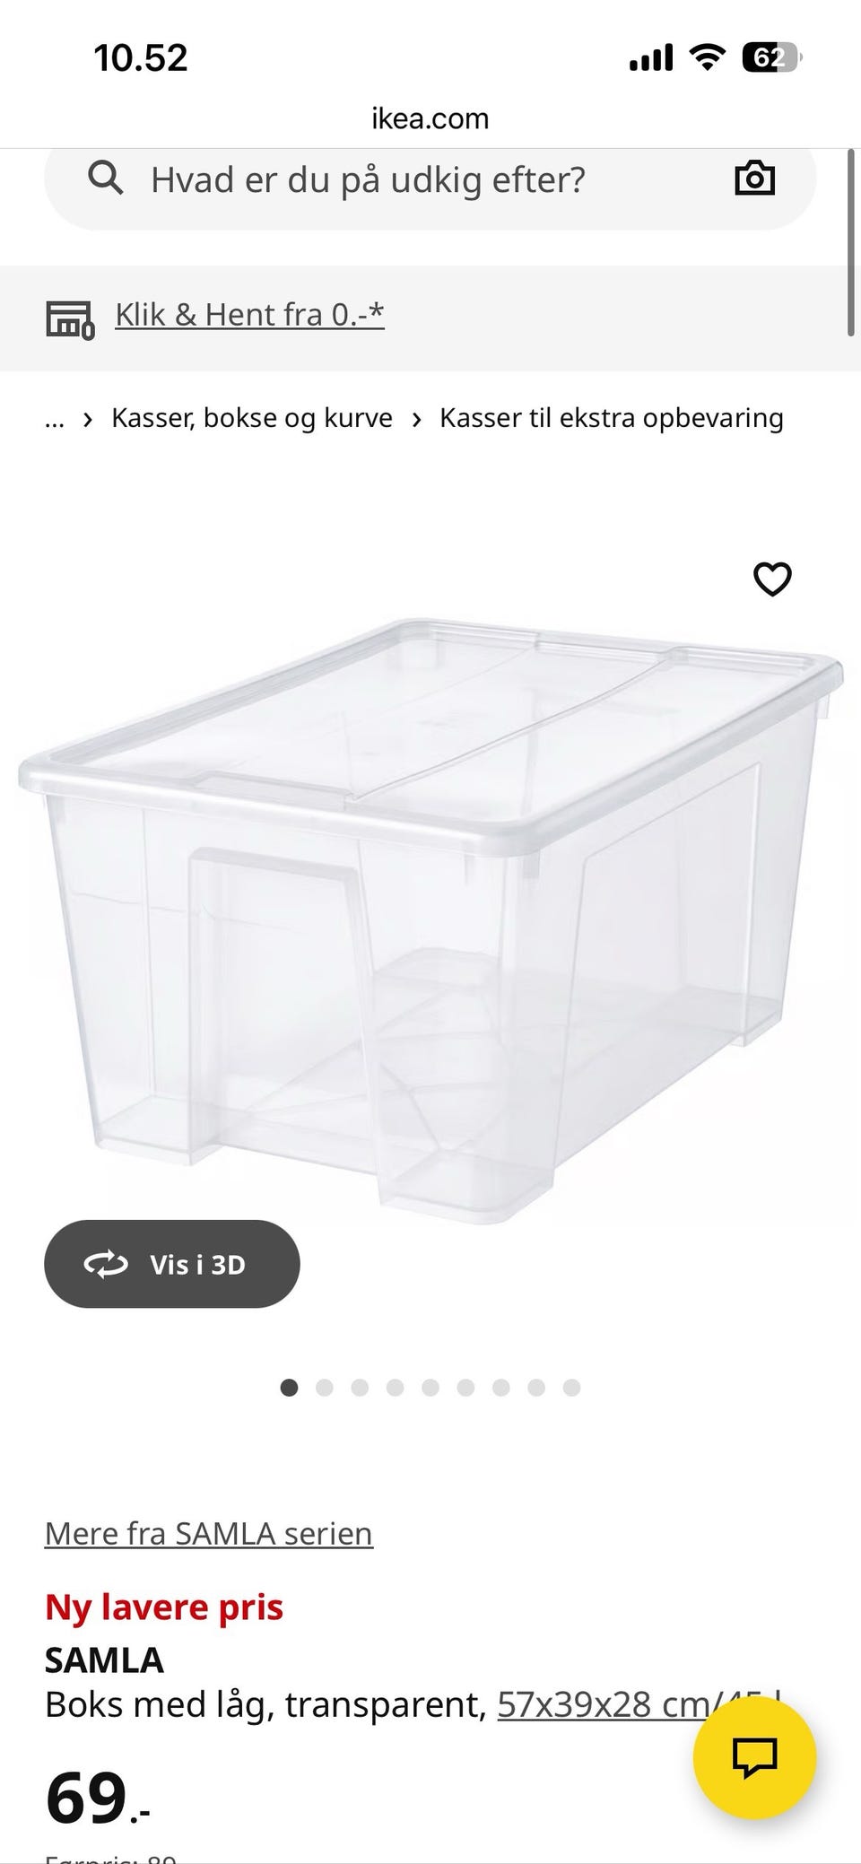The width and height of the screenshot is (861, 1864).
Task: Open camera visual search icon
Action: [754, 179]
